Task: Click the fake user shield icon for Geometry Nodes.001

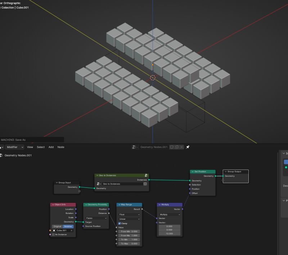Action: point(172,147)
